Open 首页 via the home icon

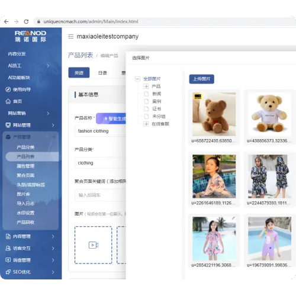pos(8,101)
